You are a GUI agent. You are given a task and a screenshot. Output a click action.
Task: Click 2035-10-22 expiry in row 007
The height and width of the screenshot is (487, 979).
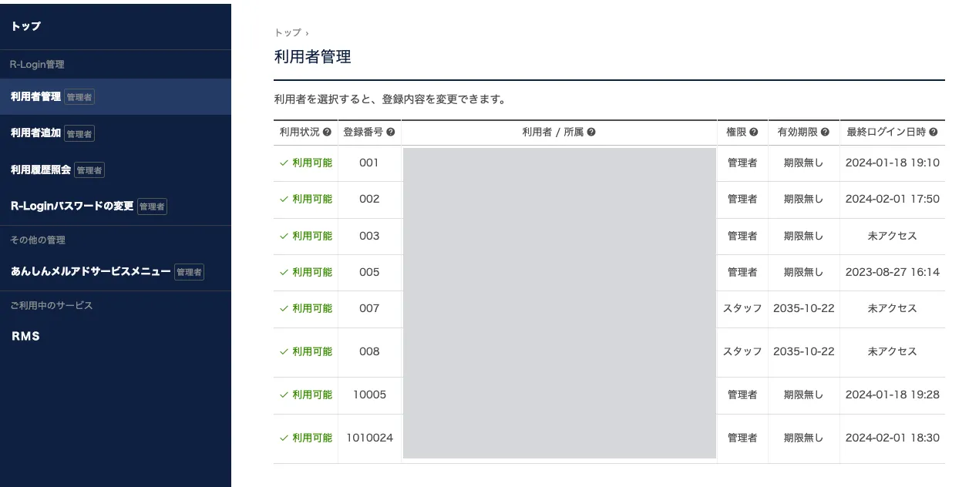(x=804, y=308)
